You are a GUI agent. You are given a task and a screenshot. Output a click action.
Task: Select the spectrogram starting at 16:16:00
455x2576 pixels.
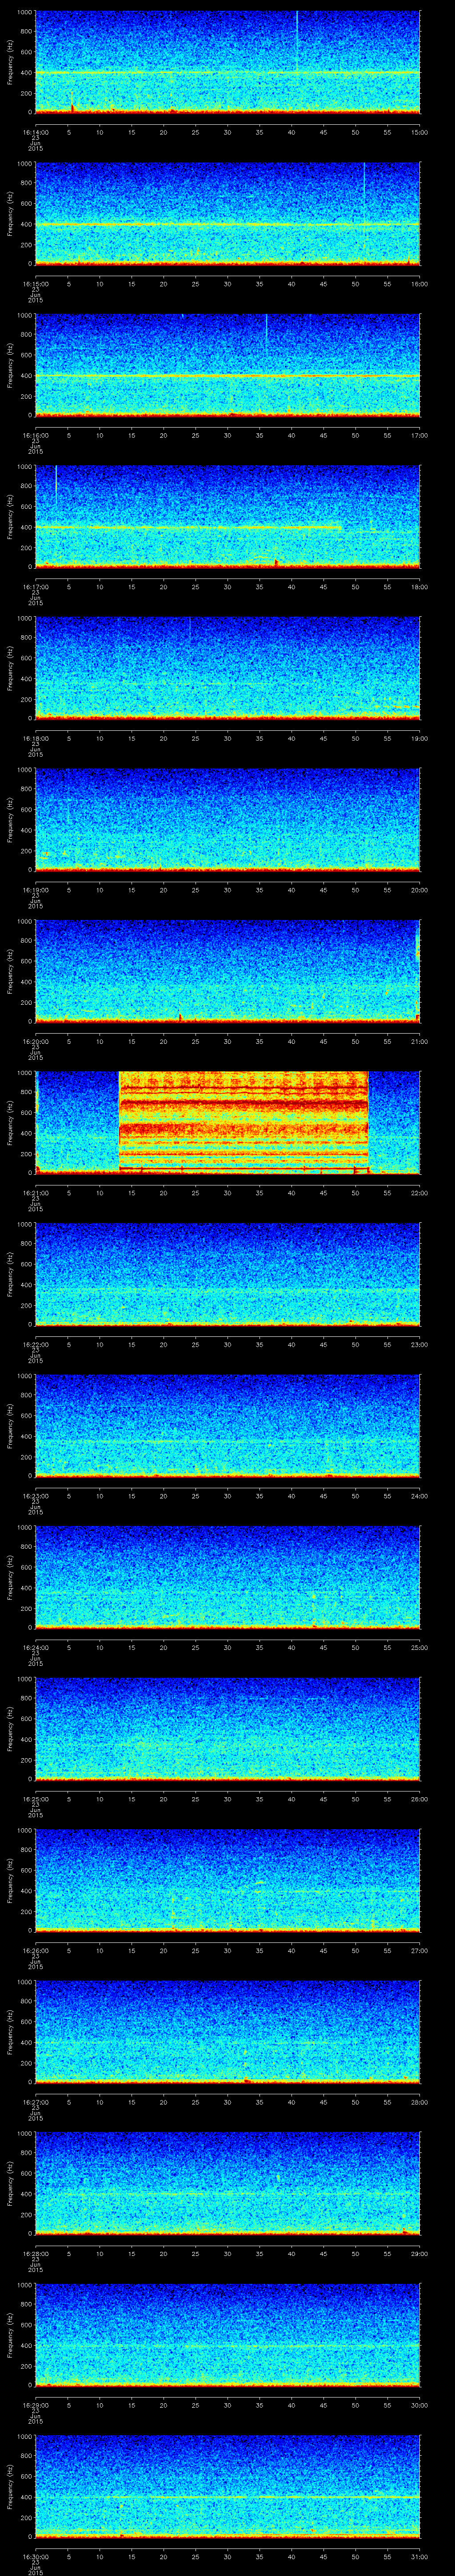click(227, 365)
